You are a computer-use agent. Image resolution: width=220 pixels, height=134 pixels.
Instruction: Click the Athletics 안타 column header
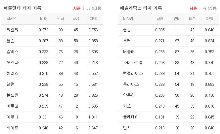(x=177, y=18)
